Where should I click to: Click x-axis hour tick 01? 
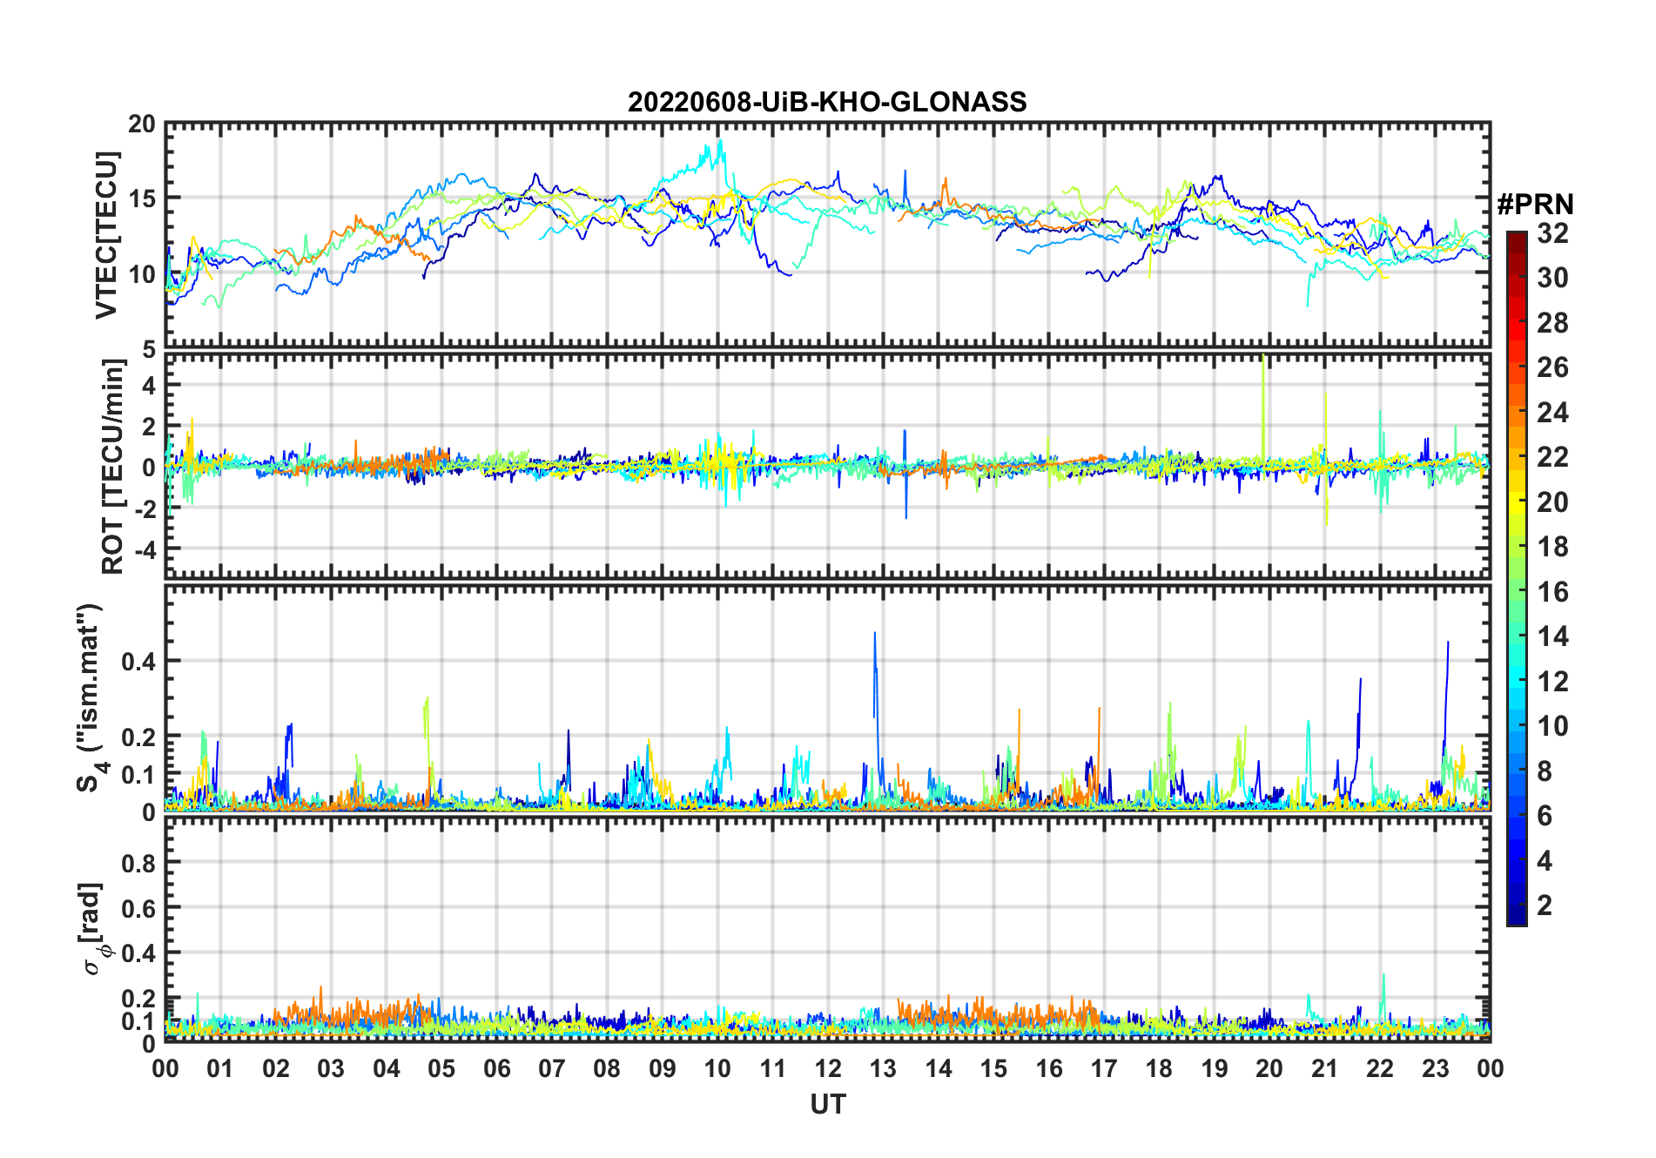coord(220,1068)
